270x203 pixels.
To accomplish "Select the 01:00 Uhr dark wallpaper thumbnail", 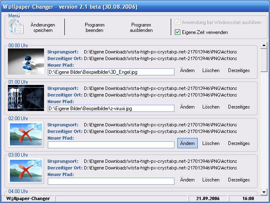I will [26, 98].
